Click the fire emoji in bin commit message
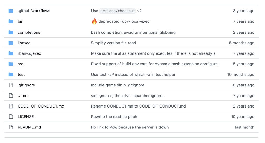This screenshot has width=265, height=143. 94,21
